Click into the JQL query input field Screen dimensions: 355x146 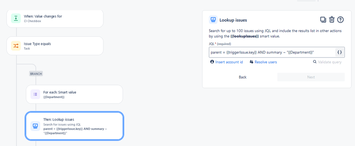click(272, 52)
